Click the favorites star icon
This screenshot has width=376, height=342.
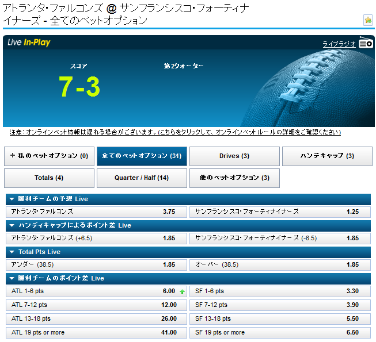368,20
